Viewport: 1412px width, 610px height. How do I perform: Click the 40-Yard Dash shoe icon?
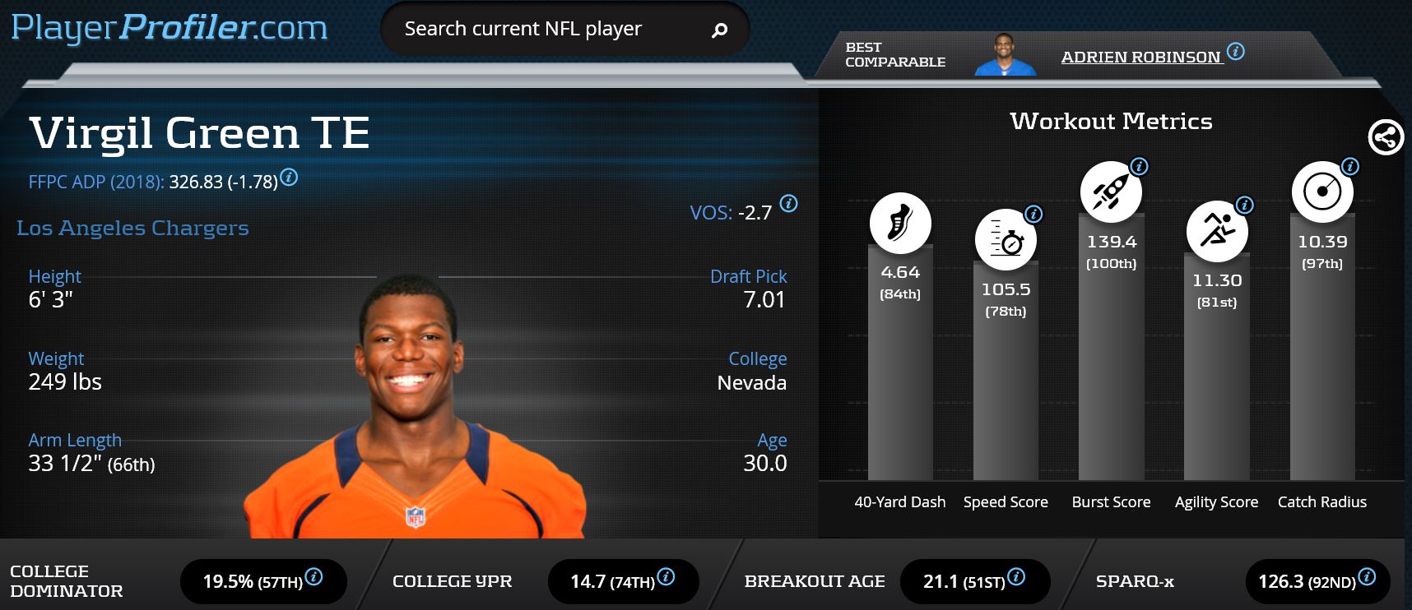coord(900,223)
